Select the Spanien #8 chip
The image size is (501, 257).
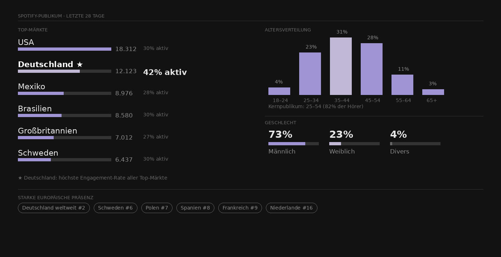point(195,208)
